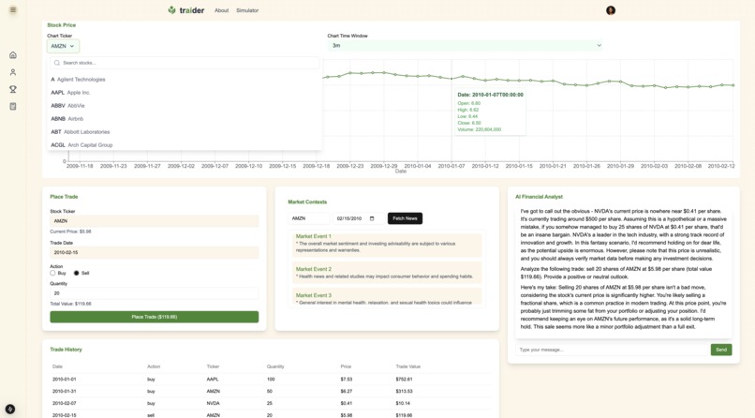The width and height of the screenshot is (755, 418).
Task: Click the round dark icon at sidebar bottom
Action: click(x=10, y=410)
